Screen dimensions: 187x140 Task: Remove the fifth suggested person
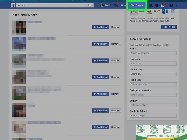(115, 94)
